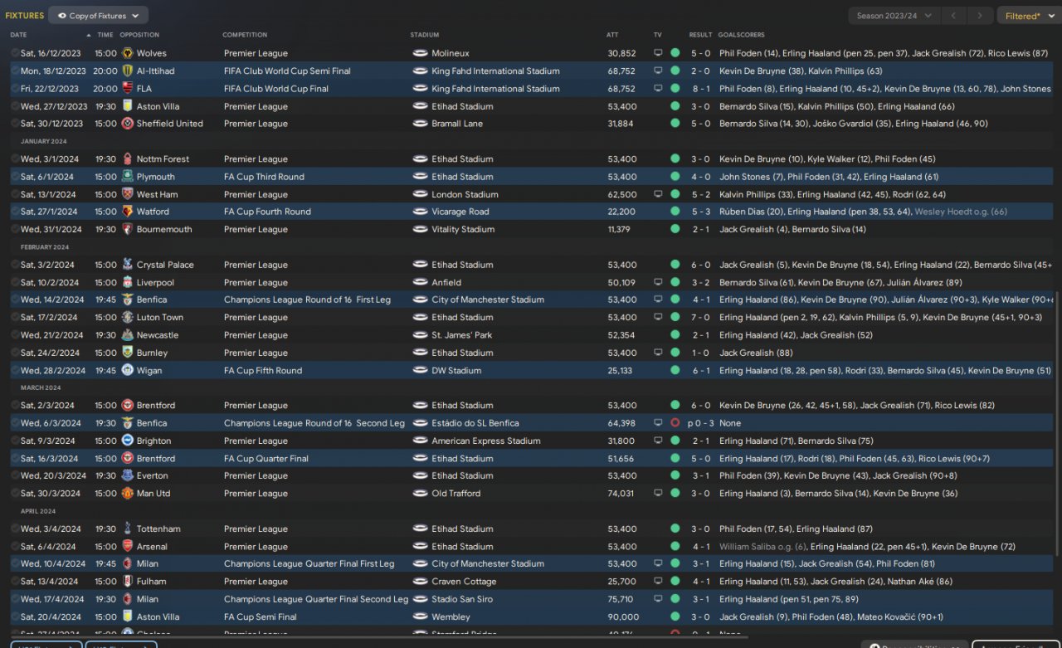Tick the checkmark on the Brighton fixture row
1062x648 pixels.
(15, 441)
